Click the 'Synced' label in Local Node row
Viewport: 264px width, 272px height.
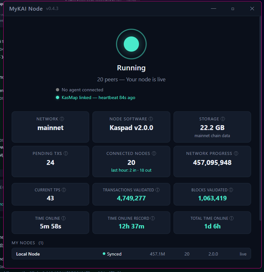tap(114, 254)
